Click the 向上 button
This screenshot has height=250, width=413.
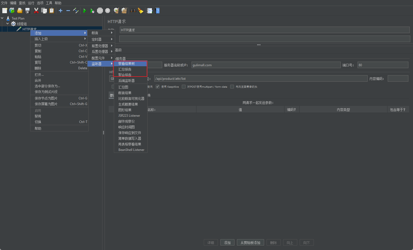(290, 243)
